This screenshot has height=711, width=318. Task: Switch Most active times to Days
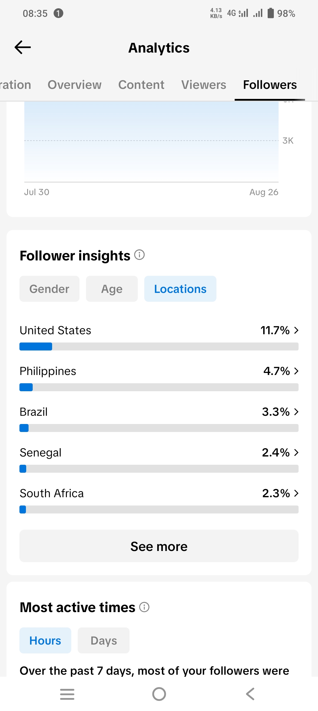(x=104, y=640)
